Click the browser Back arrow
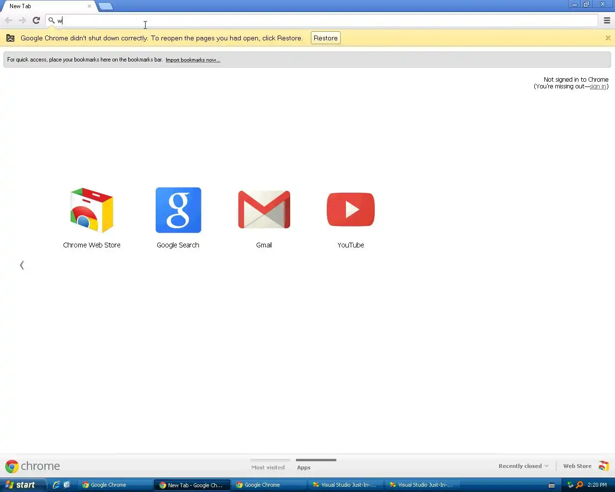 tap(8, 20)
